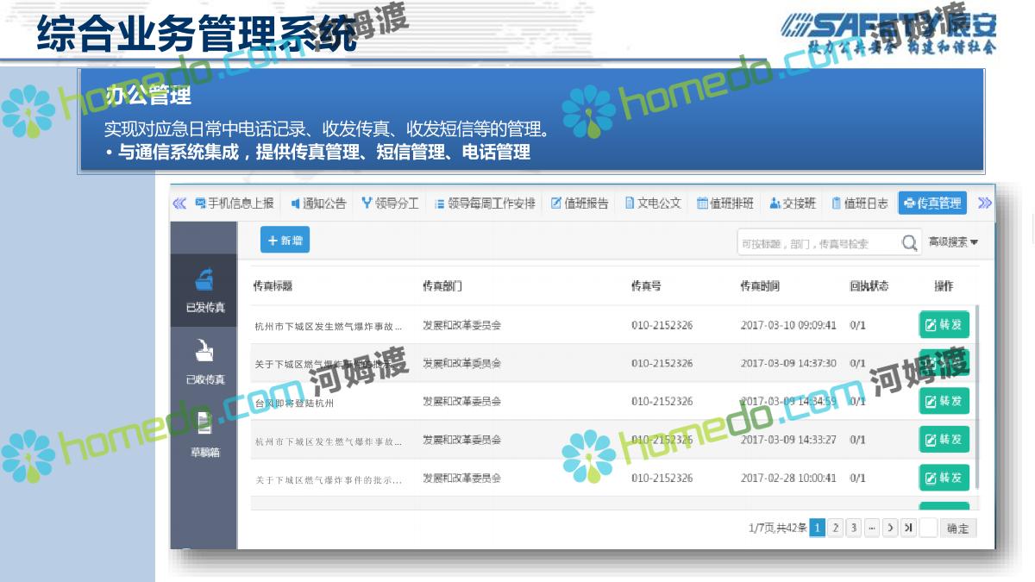1035x582 pixels.
Task: Click the magnifier search icon
Action: point(909,244)
